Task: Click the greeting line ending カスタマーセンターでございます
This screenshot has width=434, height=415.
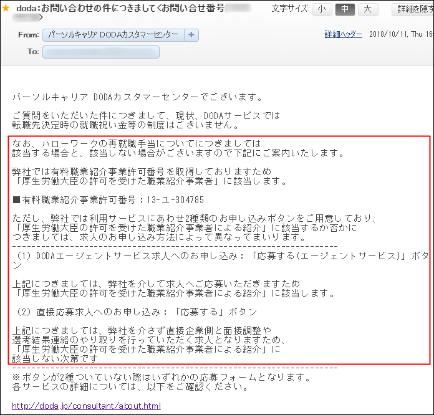Action: click(x=138, y=97)
